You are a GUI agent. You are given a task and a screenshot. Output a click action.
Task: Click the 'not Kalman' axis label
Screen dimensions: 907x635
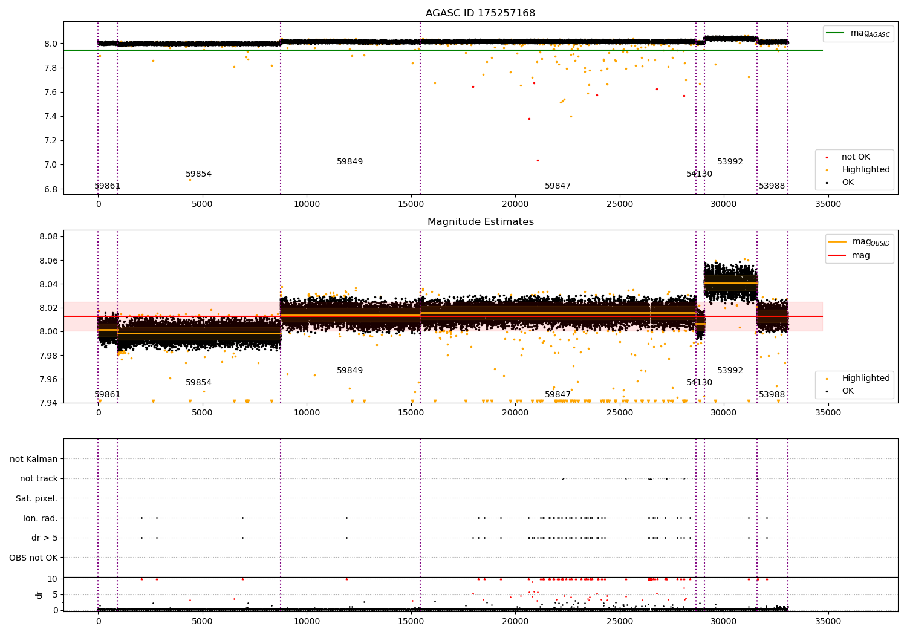34,459
